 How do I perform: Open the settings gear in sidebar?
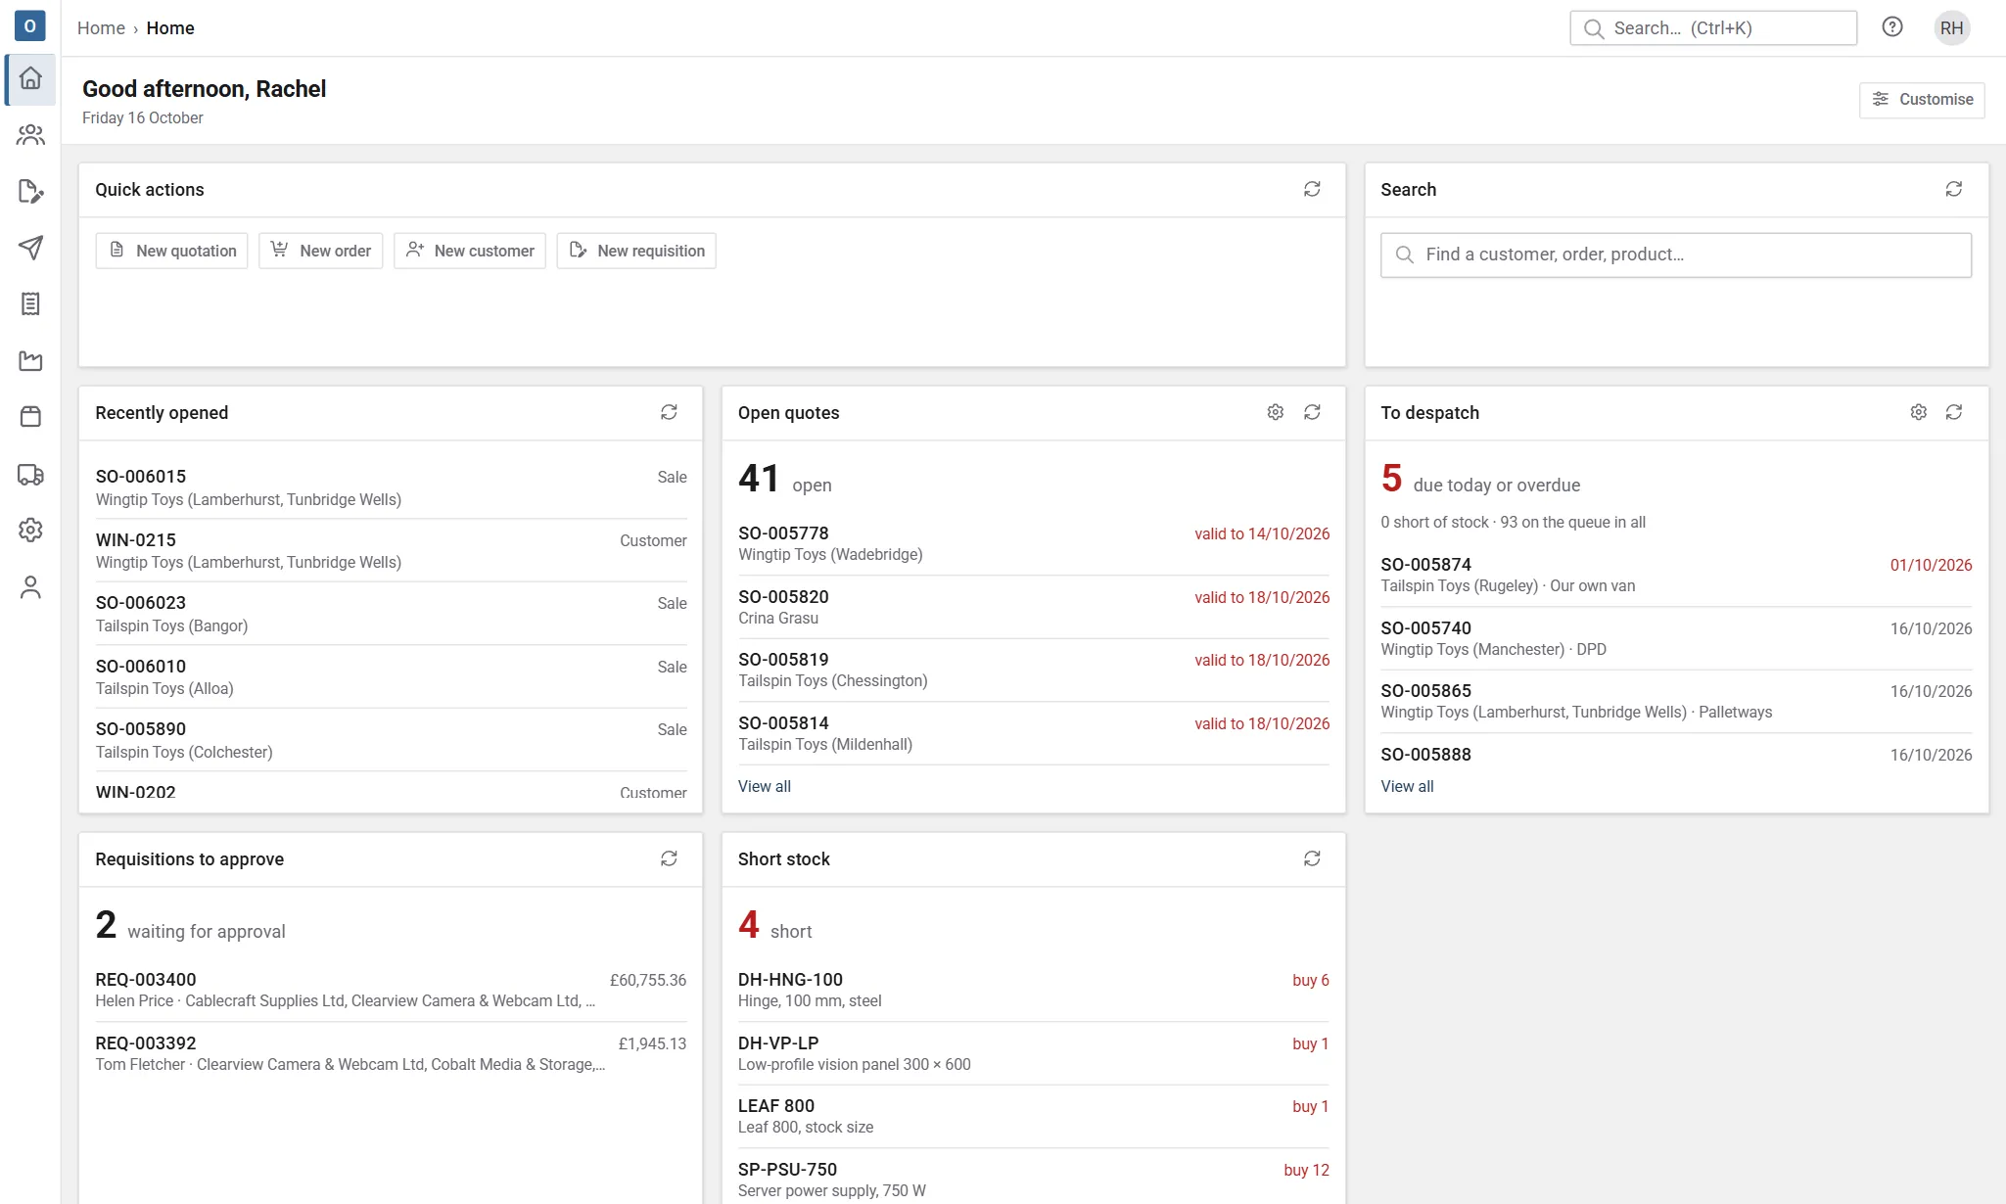pos(30,531)
